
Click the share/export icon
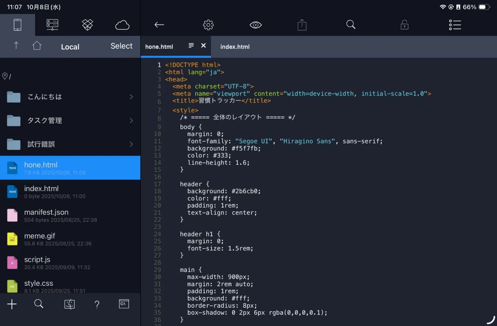point(302,25)
